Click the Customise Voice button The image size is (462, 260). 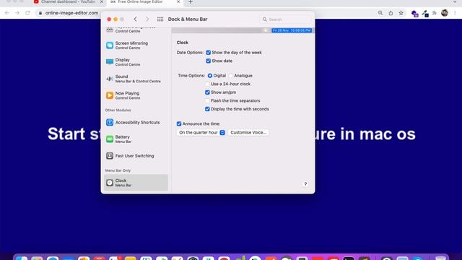248,133
